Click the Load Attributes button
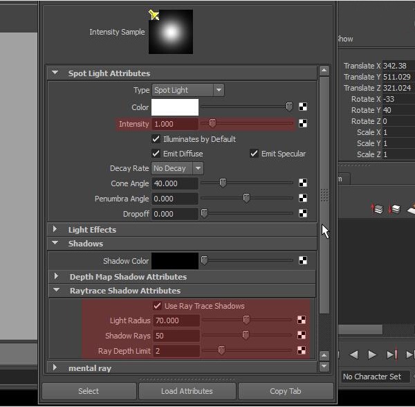The width and height of the screenshot is (415, 407). [187, 391]
